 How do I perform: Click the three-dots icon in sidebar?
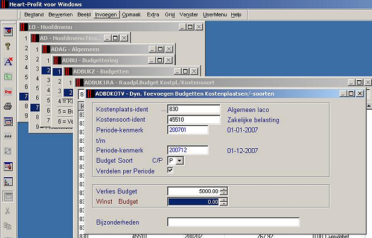pos(8,136)
